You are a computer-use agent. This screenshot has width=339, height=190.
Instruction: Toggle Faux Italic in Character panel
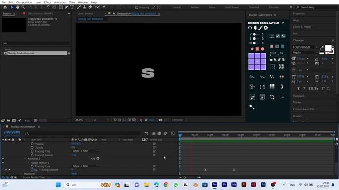pyautogui.click(x=304, y=89)
